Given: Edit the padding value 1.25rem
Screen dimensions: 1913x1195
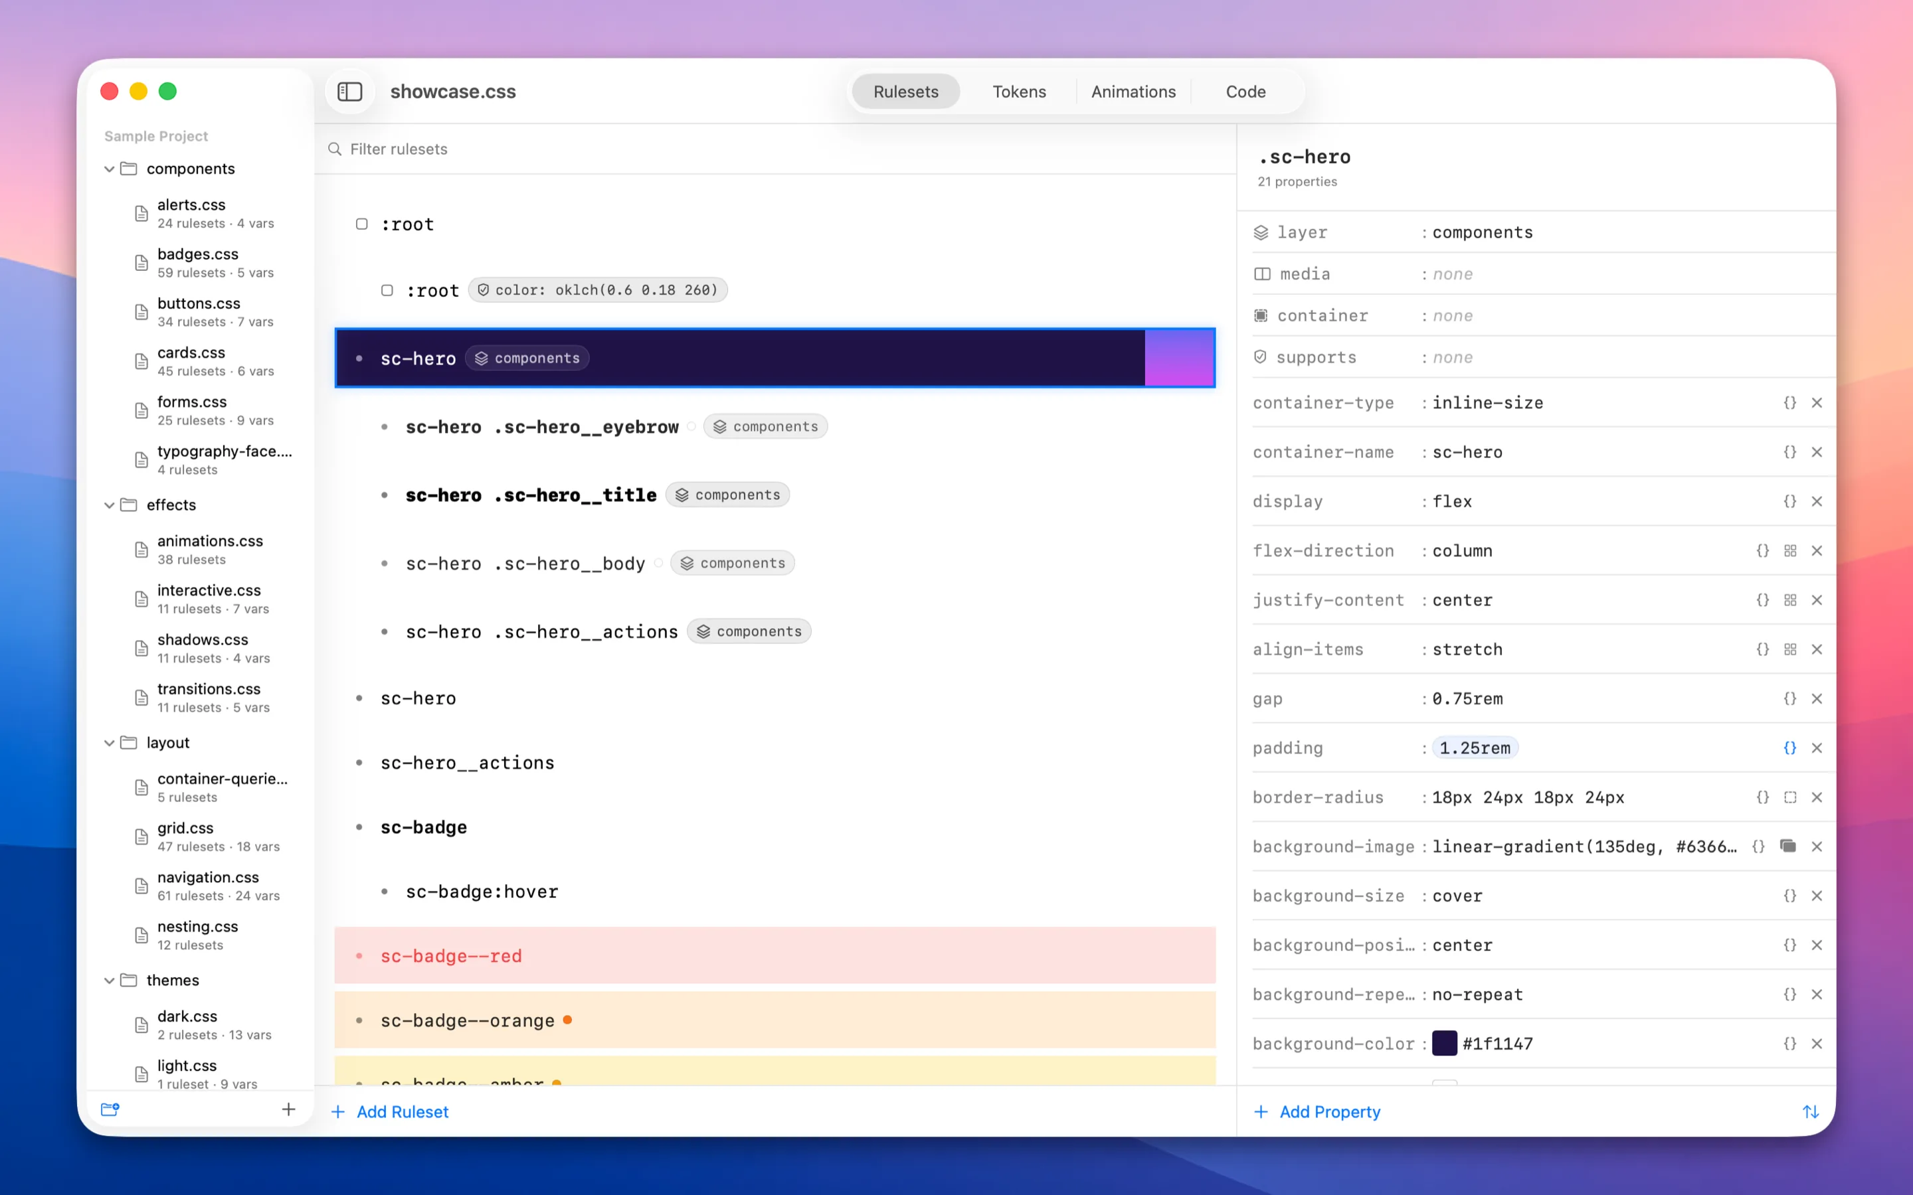Looking at the screenshot, I should pos(1475,748).
